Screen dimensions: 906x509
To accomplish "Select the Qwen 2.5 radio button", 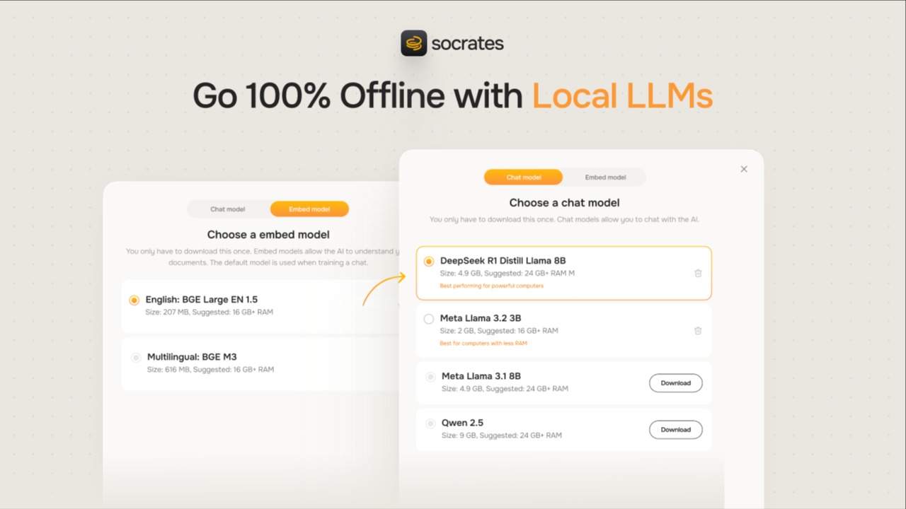I will [x=430, y=423].
